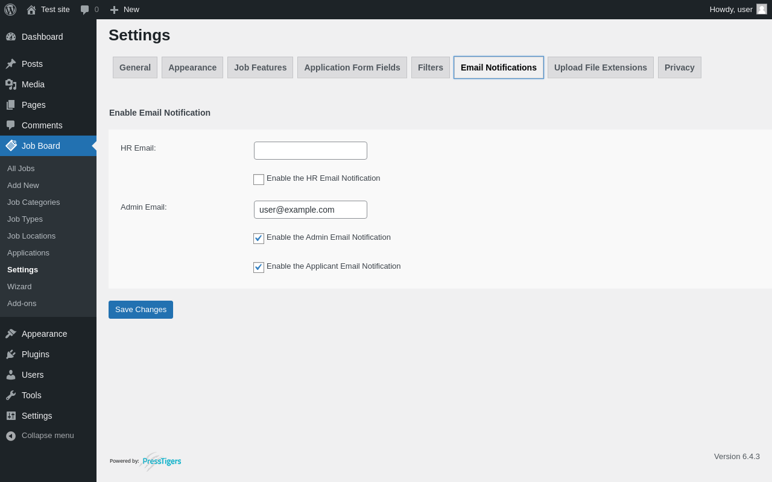The width and height of the screenshot is (772, 482).
Task: Toggle the Applicant Email Notification checkbox
Action: coord(259,268)
